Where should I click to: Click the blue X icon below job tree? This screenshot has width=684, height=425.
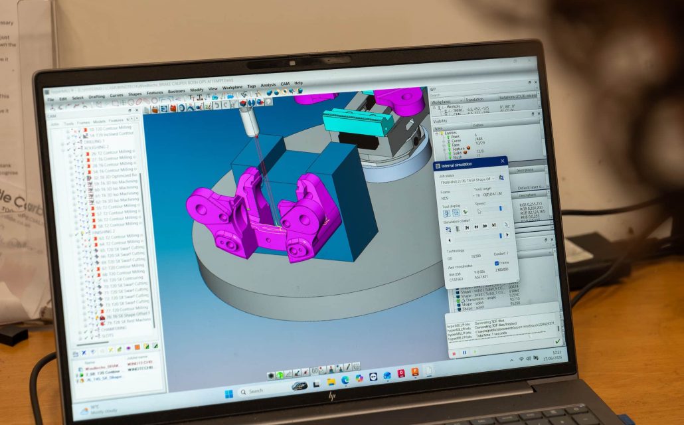(84, 353)
